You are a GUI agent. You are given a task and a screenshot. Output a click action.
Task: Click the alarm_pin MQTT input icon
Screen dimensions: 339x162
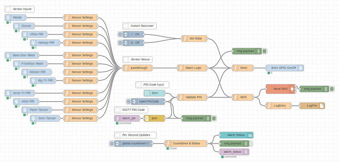click(117, 118)
